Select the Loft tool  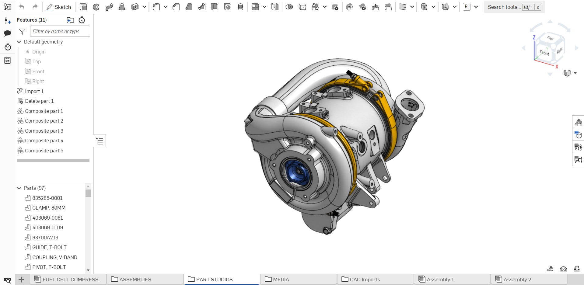pos(122,7)
